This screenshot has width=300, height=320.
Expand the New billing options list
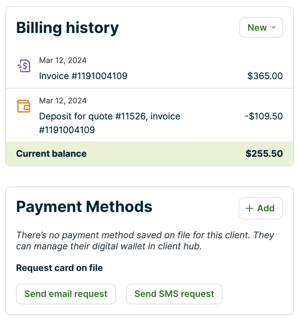coord(261,27)
